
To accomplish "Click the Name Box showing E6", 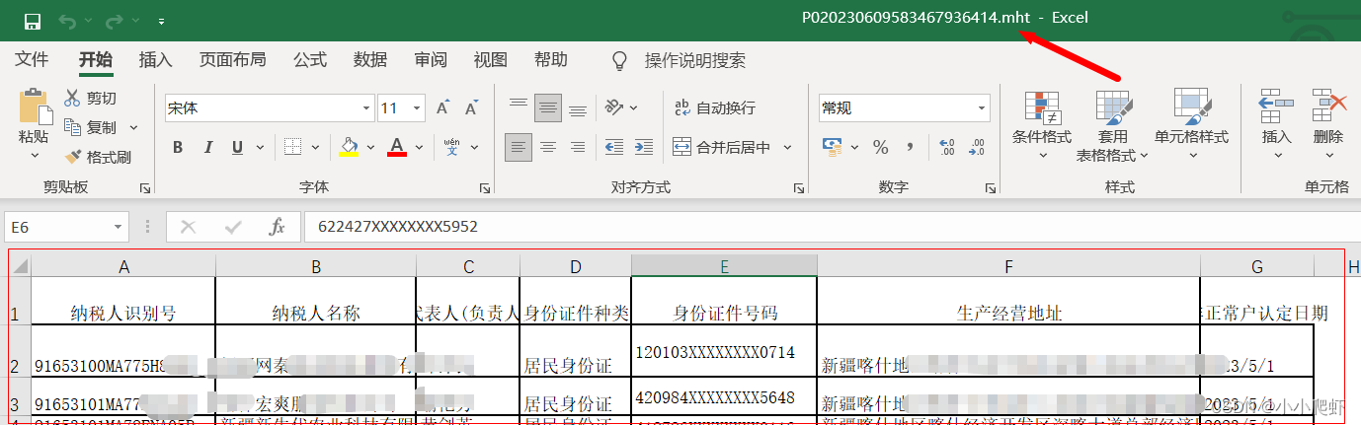I will point(66,227).
